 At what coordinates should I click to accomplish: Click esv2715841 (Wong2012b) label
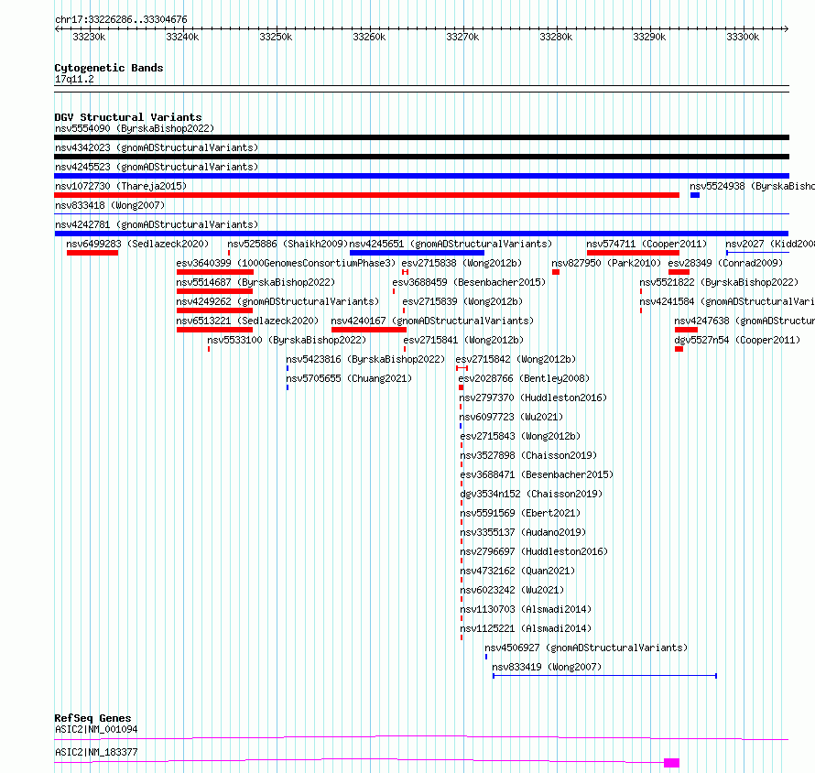click(463, 340)
